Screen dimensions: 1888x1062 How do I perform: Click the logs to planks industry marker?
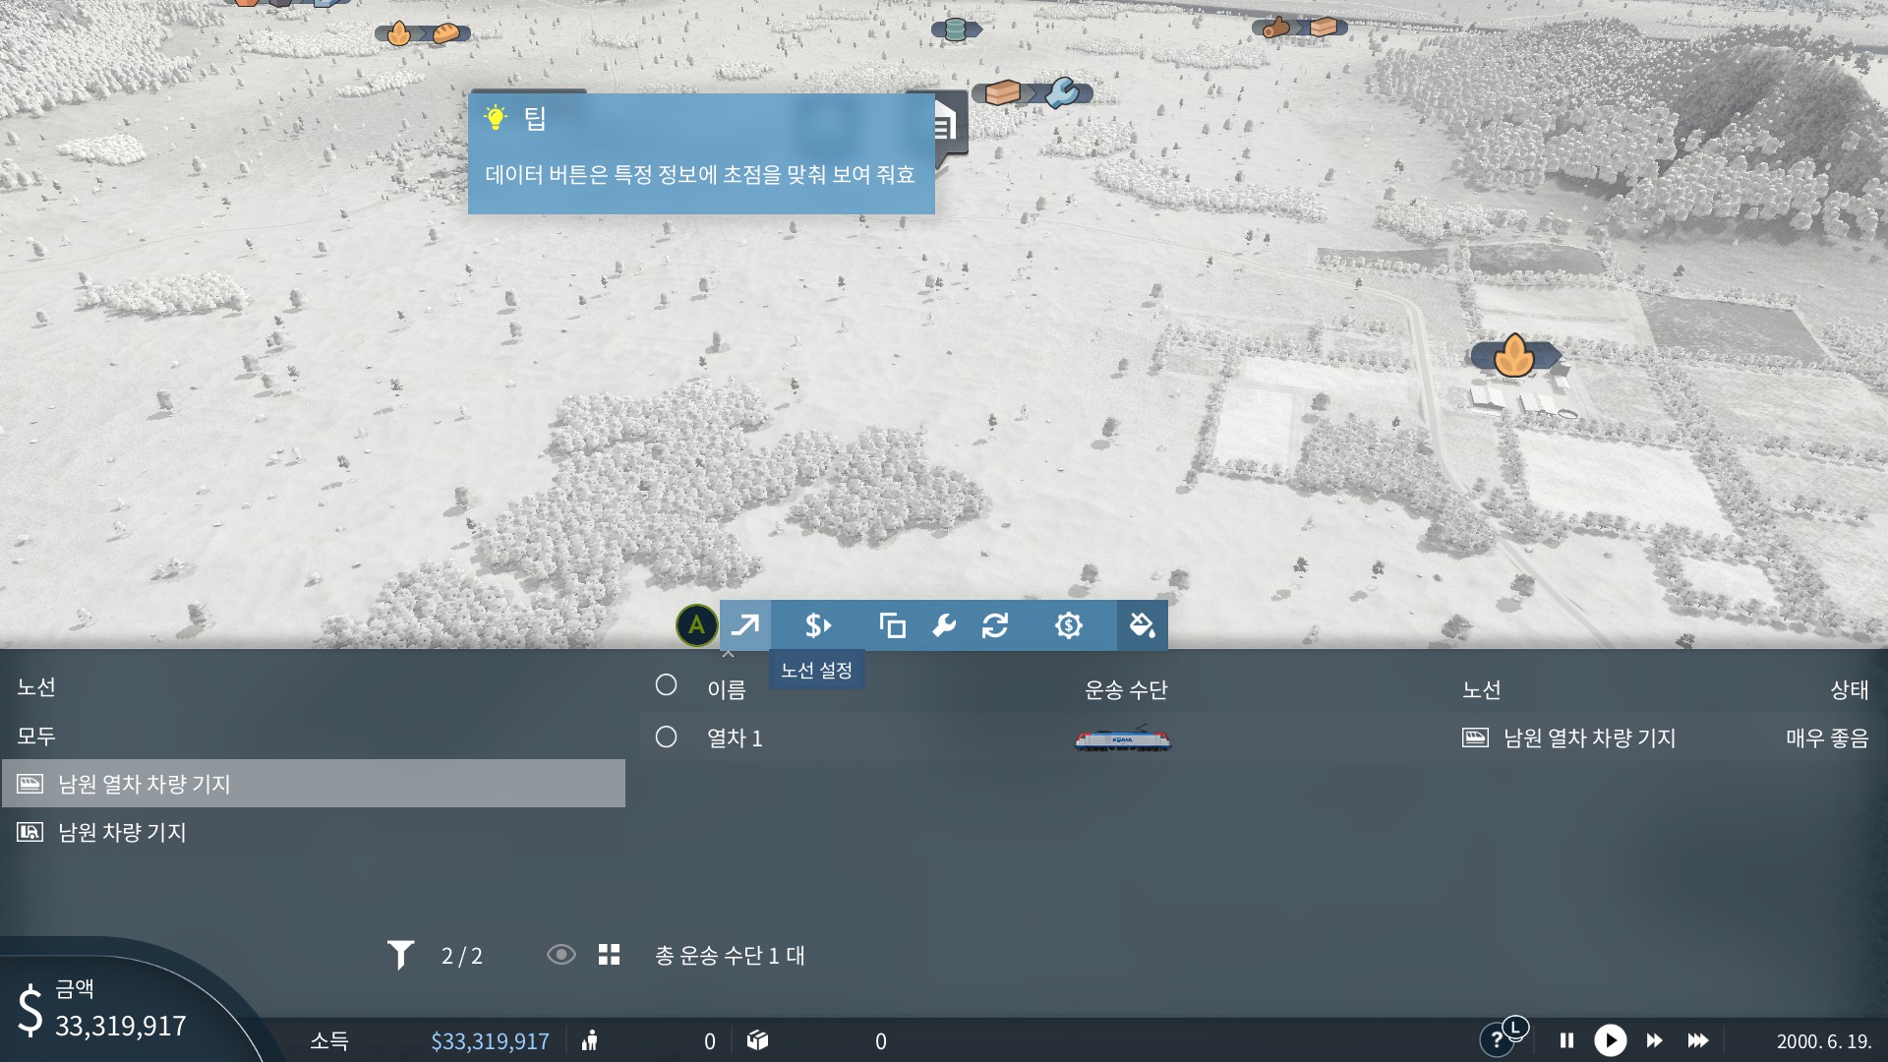1299,27
